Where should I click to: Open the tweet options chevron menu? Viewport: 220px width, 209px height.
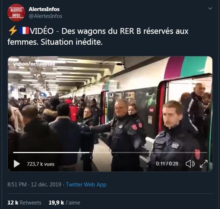click(x=210, y=9)
